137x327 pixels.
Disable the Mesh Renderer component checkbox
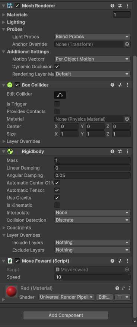(x=17, y=6)
